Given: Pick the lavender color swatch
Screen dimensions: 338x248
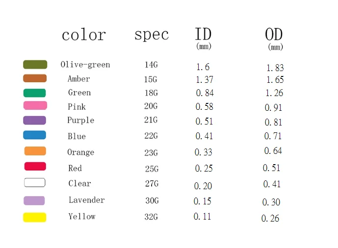Looking at the screenshot, I should [34, 200].
